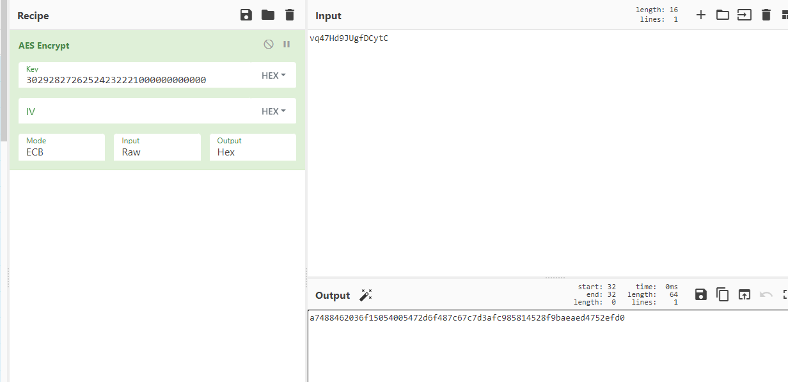Screen dimensions: 788x382
Task: Maximise the output pane icon
Action: [x=785, y=294]
